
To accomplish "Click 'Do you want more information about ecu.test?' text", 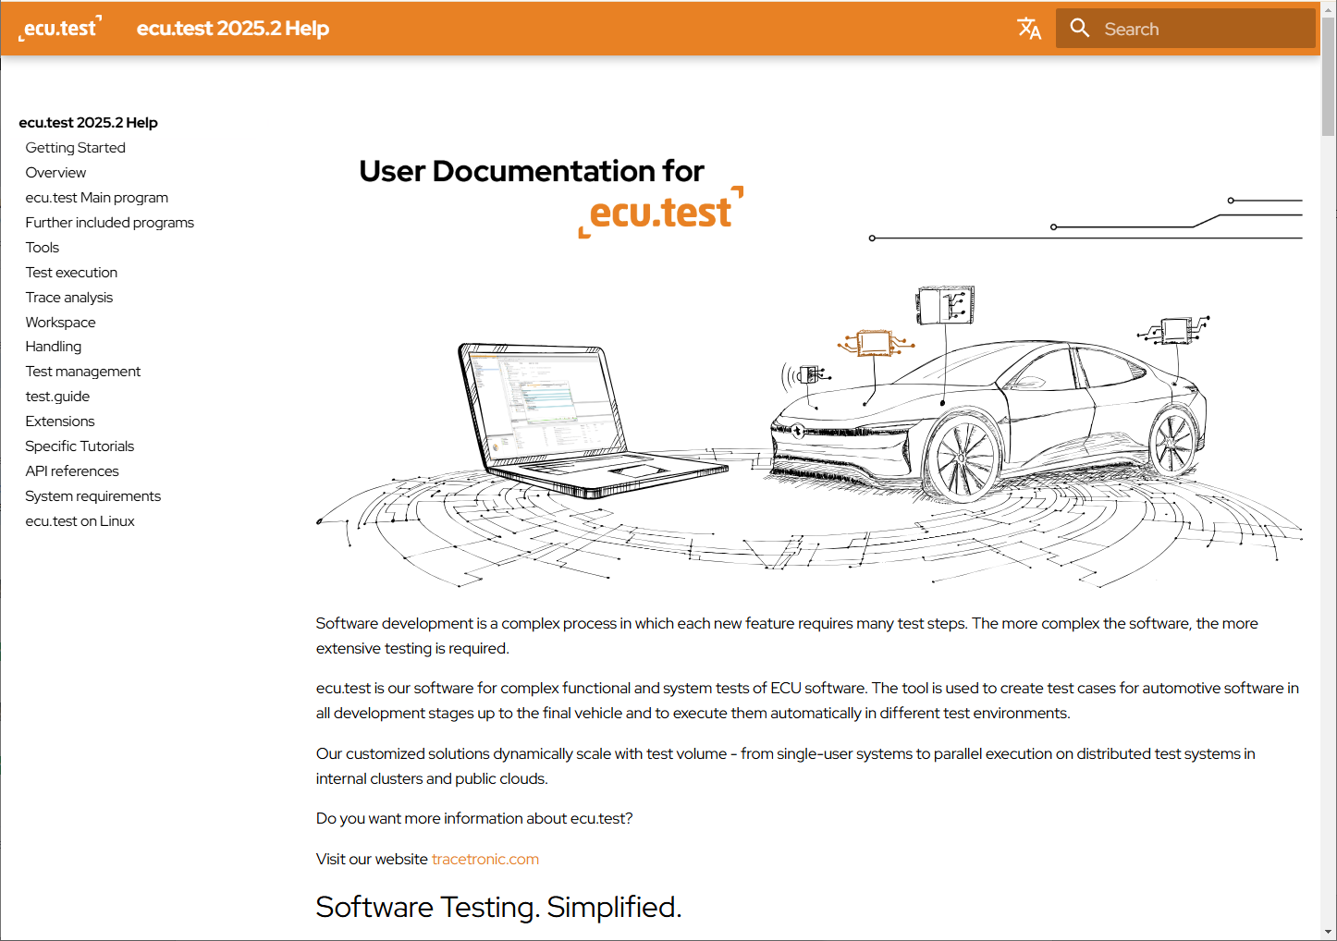I will coord(474,818).
